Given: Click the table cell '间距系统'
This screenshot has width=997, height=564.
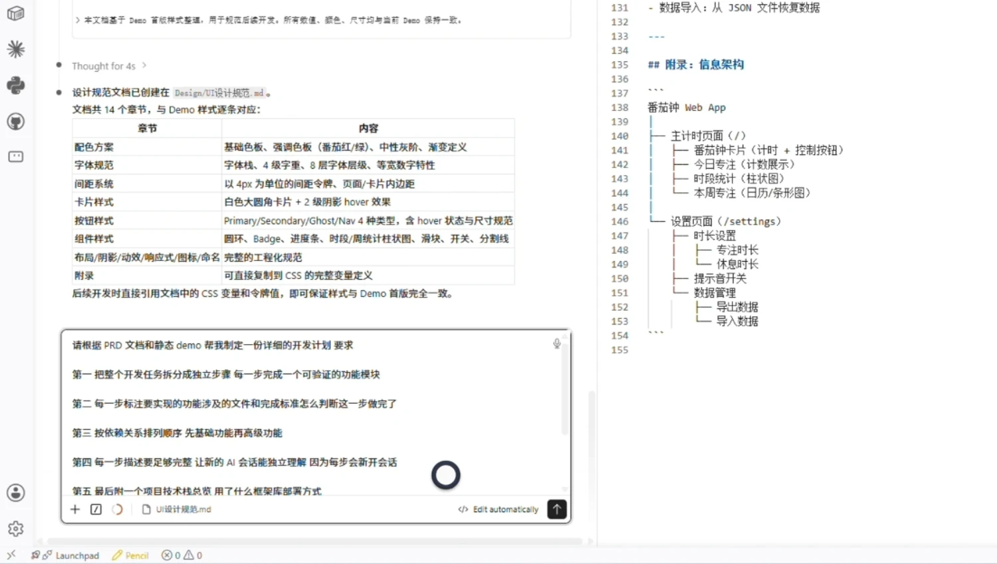Looking at the screenshot, I should [147, 183].
